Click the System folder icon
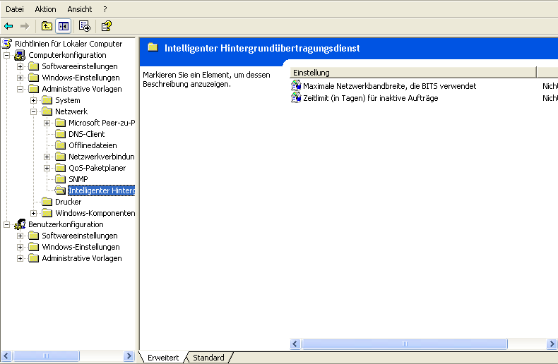This screenshot has height=364, width=558. (47, 100)
